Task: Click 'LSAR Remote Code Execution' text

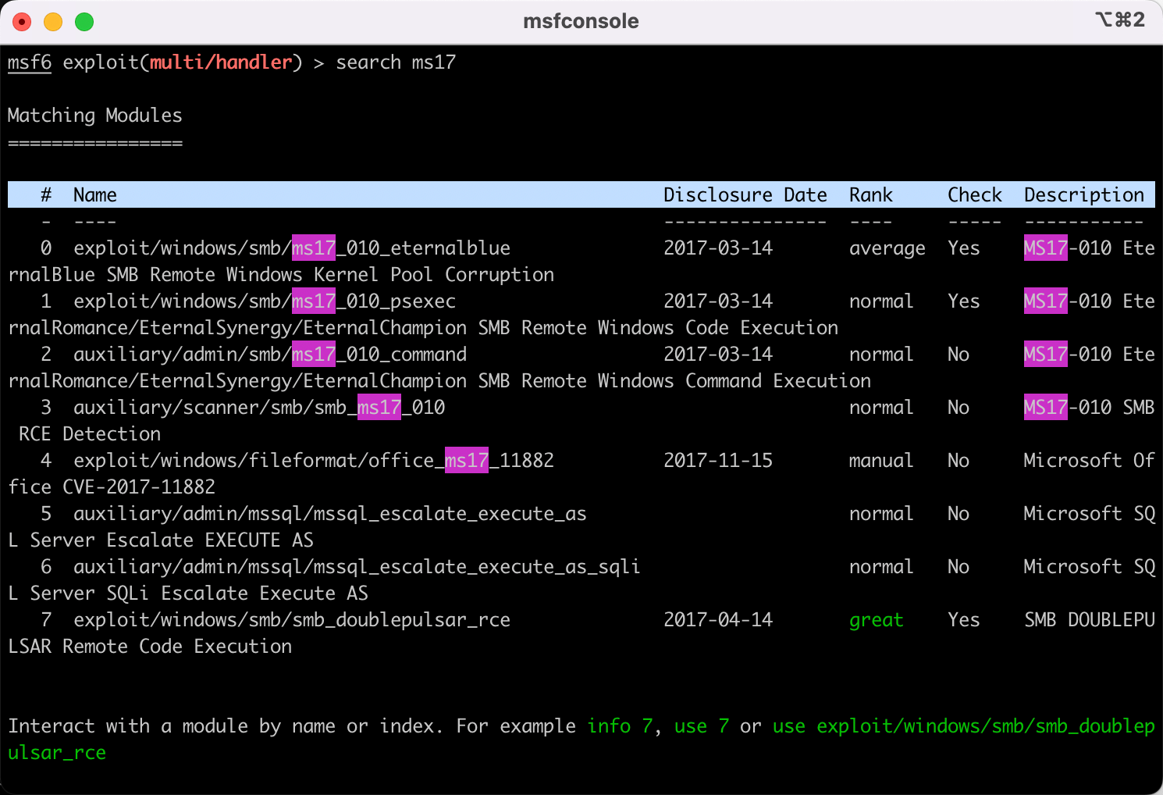Action: pos(150,647)
